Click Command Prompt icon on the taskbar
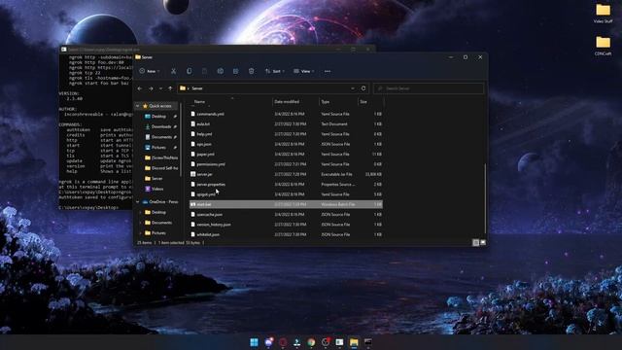The image size is (622, 350). (x=368, y=342)
